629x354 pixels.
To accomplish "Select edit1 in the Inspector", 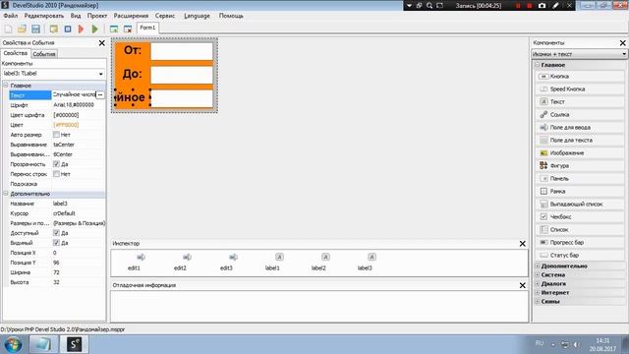I will click(134, 262).
